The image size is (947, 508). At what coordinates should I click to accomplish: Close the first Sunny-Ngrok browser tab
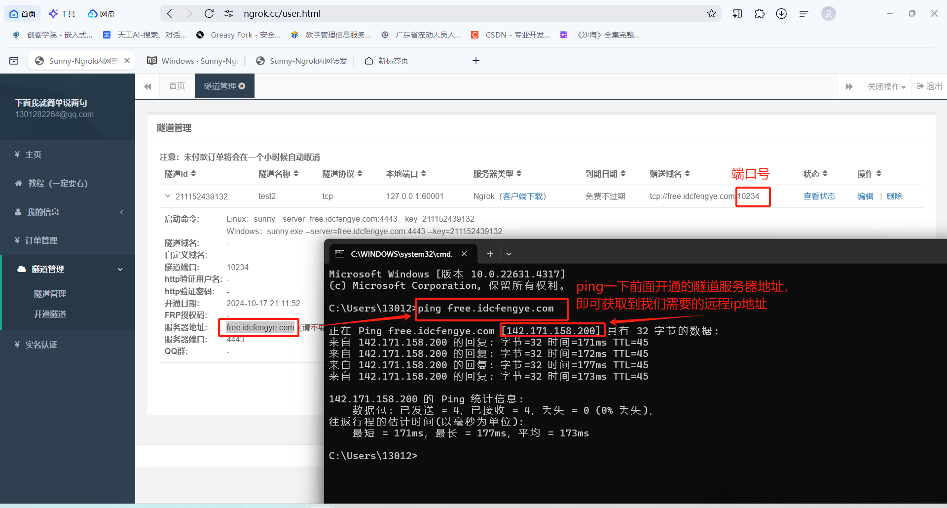click(127, 60)
